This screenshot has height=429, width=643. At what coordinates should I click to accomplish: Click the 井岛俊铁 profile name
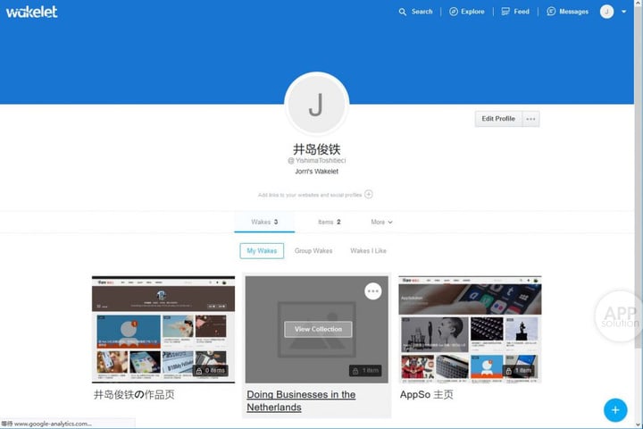316,148
